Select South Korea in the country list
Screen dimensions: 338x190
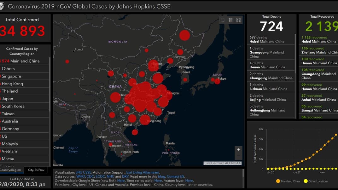click(x=13, y=106)
